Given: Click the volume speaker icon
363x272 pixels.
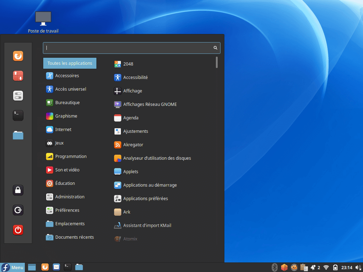Looking at the screenshot, I should click(358, 268).
